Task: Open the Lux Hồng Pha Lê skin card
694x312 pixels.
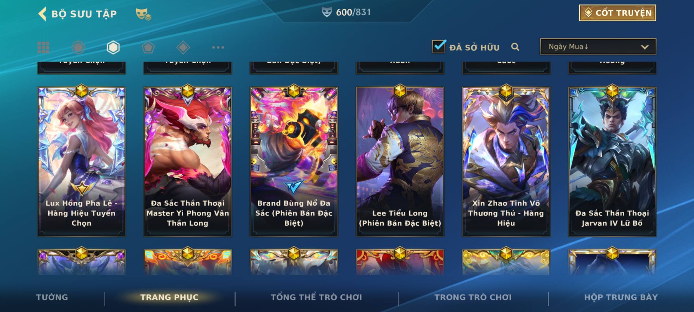Action: 82,162
